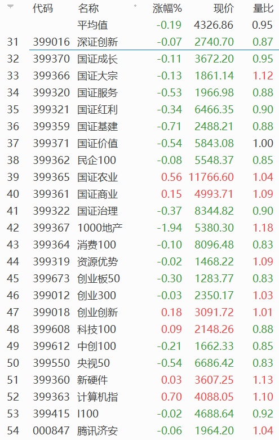Open the 科技100 index entry
Screen dimensions: 279x440
tap(140, 329)
